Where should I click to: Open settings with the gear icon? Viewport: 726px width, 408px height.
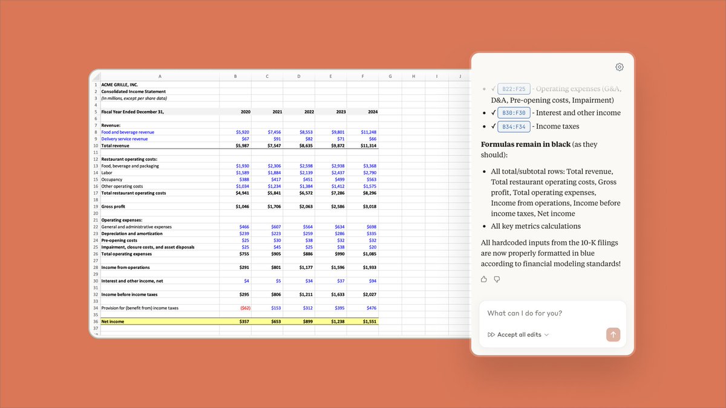(619, 66)
